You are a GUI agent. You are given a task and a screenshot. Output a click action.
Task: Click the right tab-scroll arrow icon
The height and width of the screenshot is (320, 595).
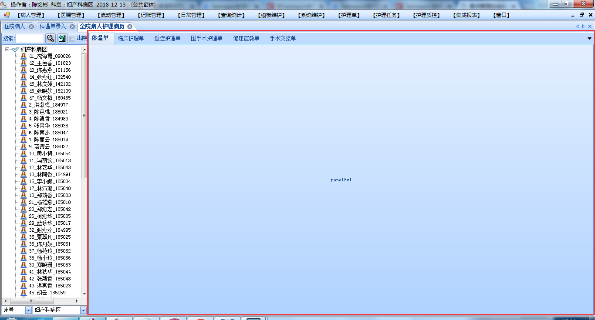tap(584, 27)
